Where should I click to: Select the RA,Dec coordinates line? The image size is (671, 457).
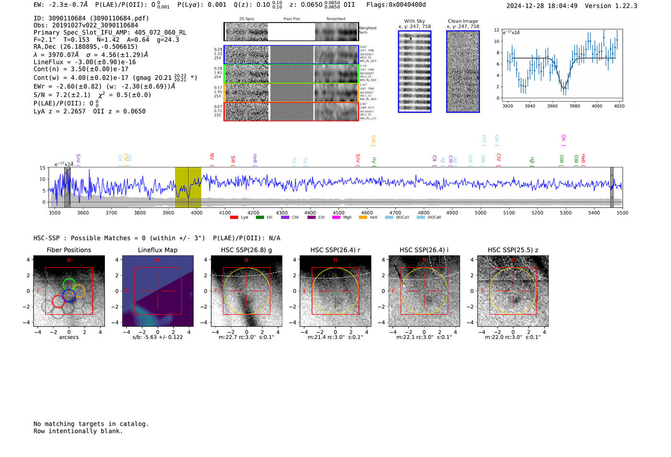tap(85, 47)
